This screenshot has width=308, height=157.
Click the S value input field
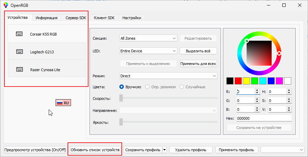(x=277, y=101)
